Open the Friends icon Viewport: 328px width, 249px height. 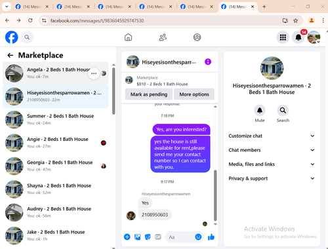(163, 37)
